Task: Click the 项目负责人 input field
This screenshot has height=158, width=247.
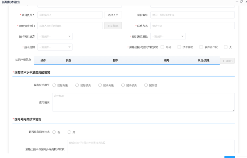Action: coord(70,15)
